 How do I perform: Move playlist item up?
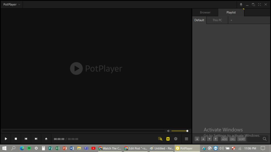(203, 139)
